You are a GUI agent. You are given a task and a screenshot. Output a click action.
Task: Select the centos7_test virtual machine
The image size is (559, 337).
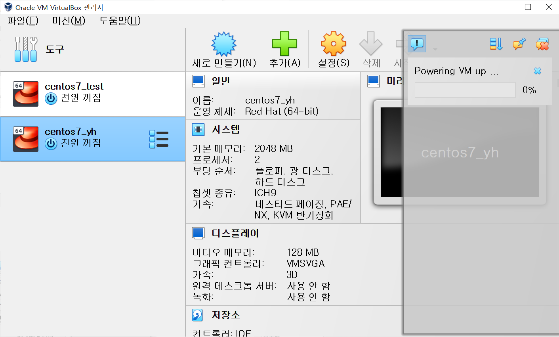[x=93, y=94]
